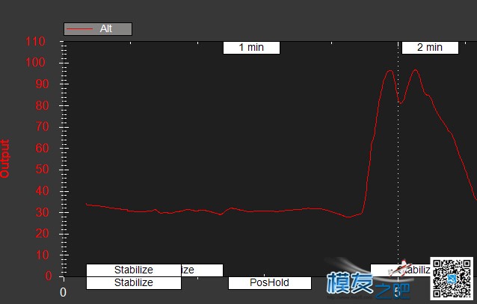
Task: Click the PosHold flight mode label
Action: 270,283
